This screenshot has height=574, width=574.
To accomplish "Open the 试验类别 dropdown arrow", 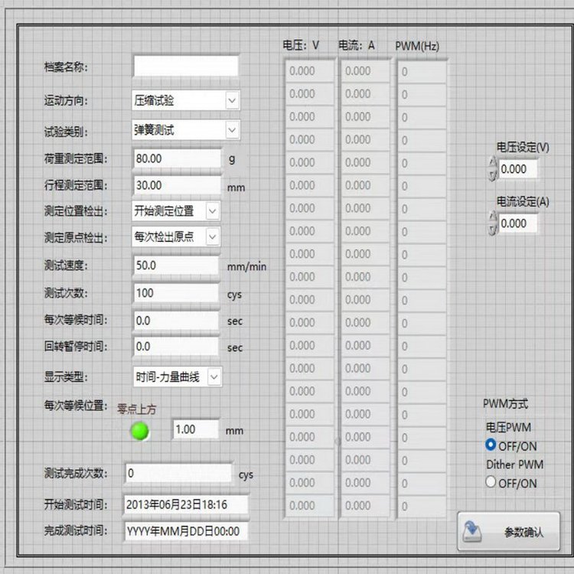I will [232, 130].
